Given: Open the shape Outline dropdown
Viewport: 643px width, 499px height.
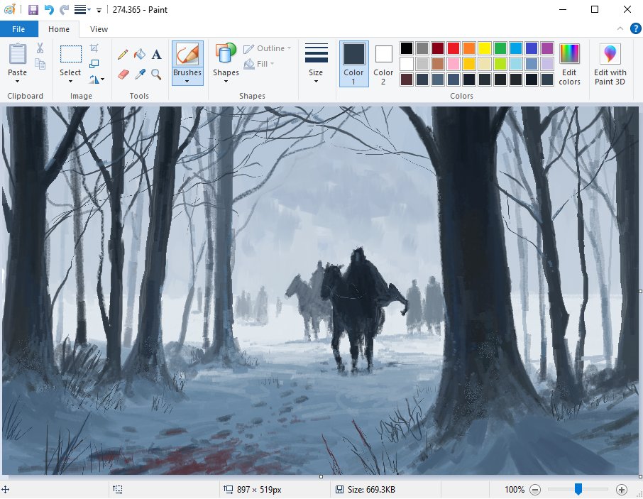Looking at the screenshot, I should [x=268, y=48].
